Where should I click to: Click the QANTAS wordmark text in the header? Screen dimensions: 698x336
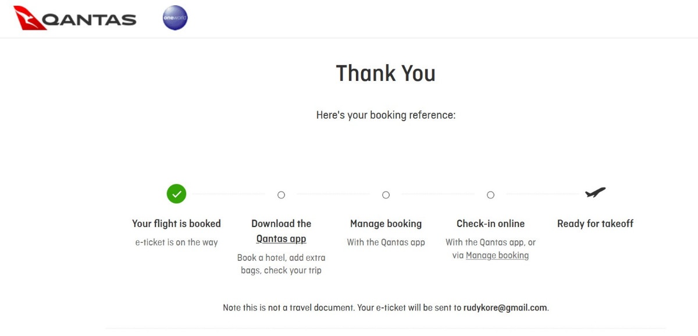[90, 19]
